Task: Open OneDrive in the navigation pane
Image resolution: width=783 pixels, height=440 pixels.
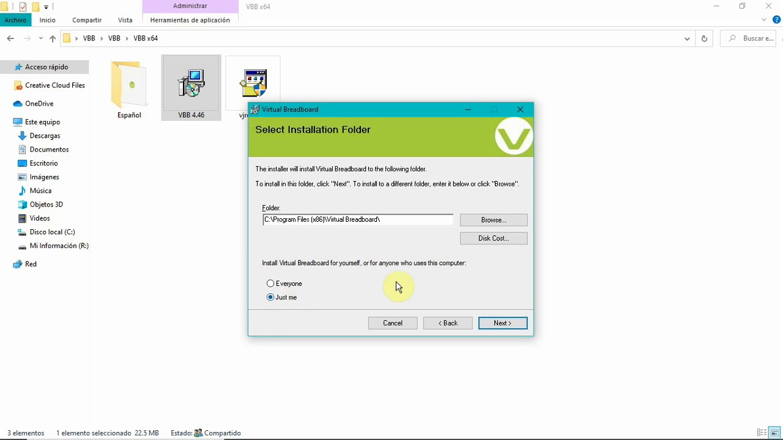Action: coord(39,104)
